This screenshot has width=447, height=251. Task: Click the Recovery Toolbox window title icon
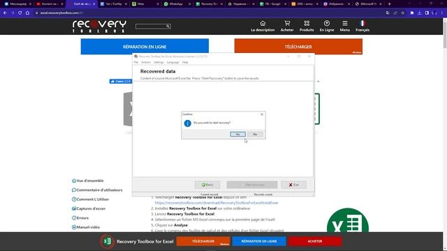tap(136, 56)
